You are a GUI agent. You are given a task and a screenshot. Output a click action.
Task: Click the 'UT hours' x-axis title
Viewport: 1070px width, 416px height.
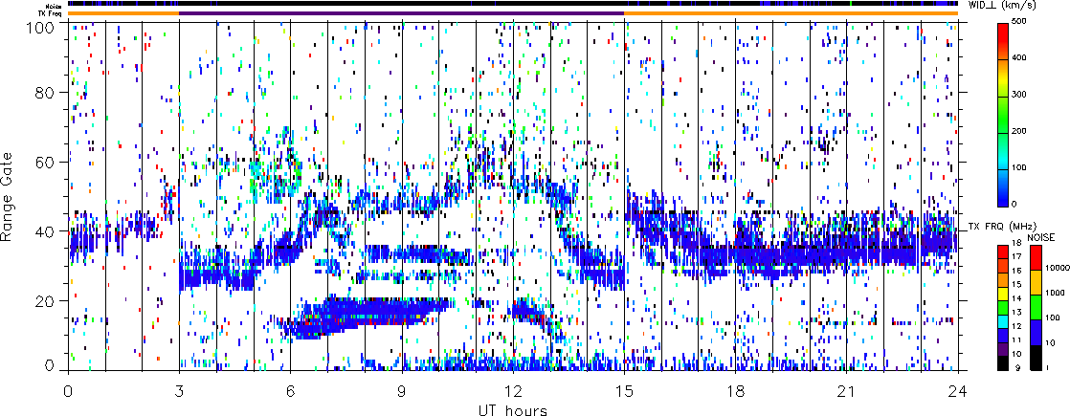[512, 409]
